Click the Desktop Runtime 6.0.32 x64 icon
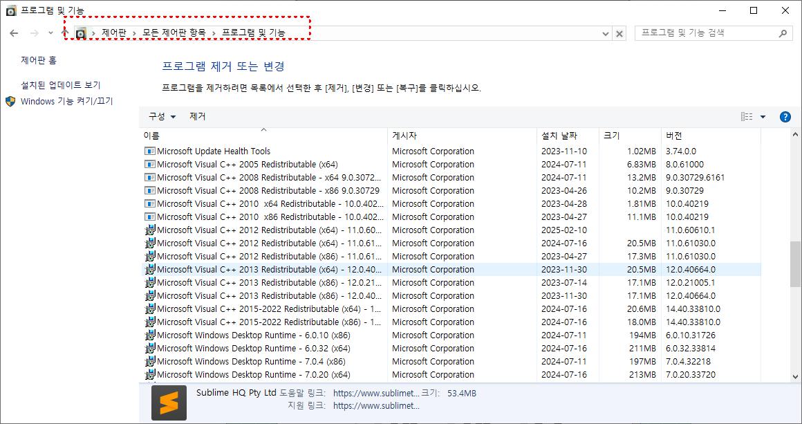Viewport: 802px width, 424px height. click(150, 349)
